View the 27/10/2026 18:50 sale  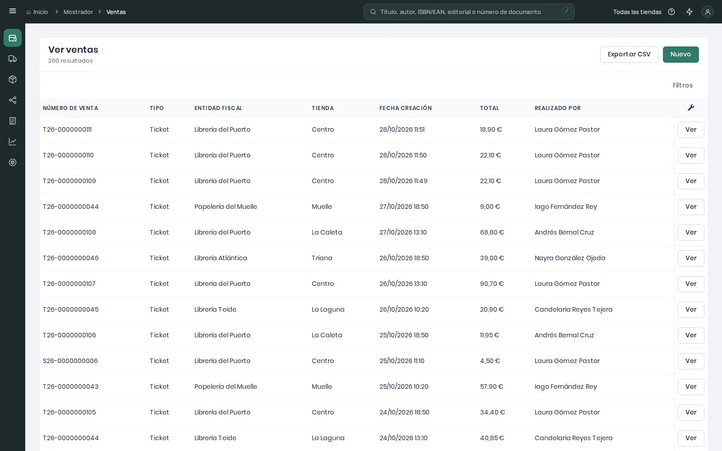(x=691, y=207)
